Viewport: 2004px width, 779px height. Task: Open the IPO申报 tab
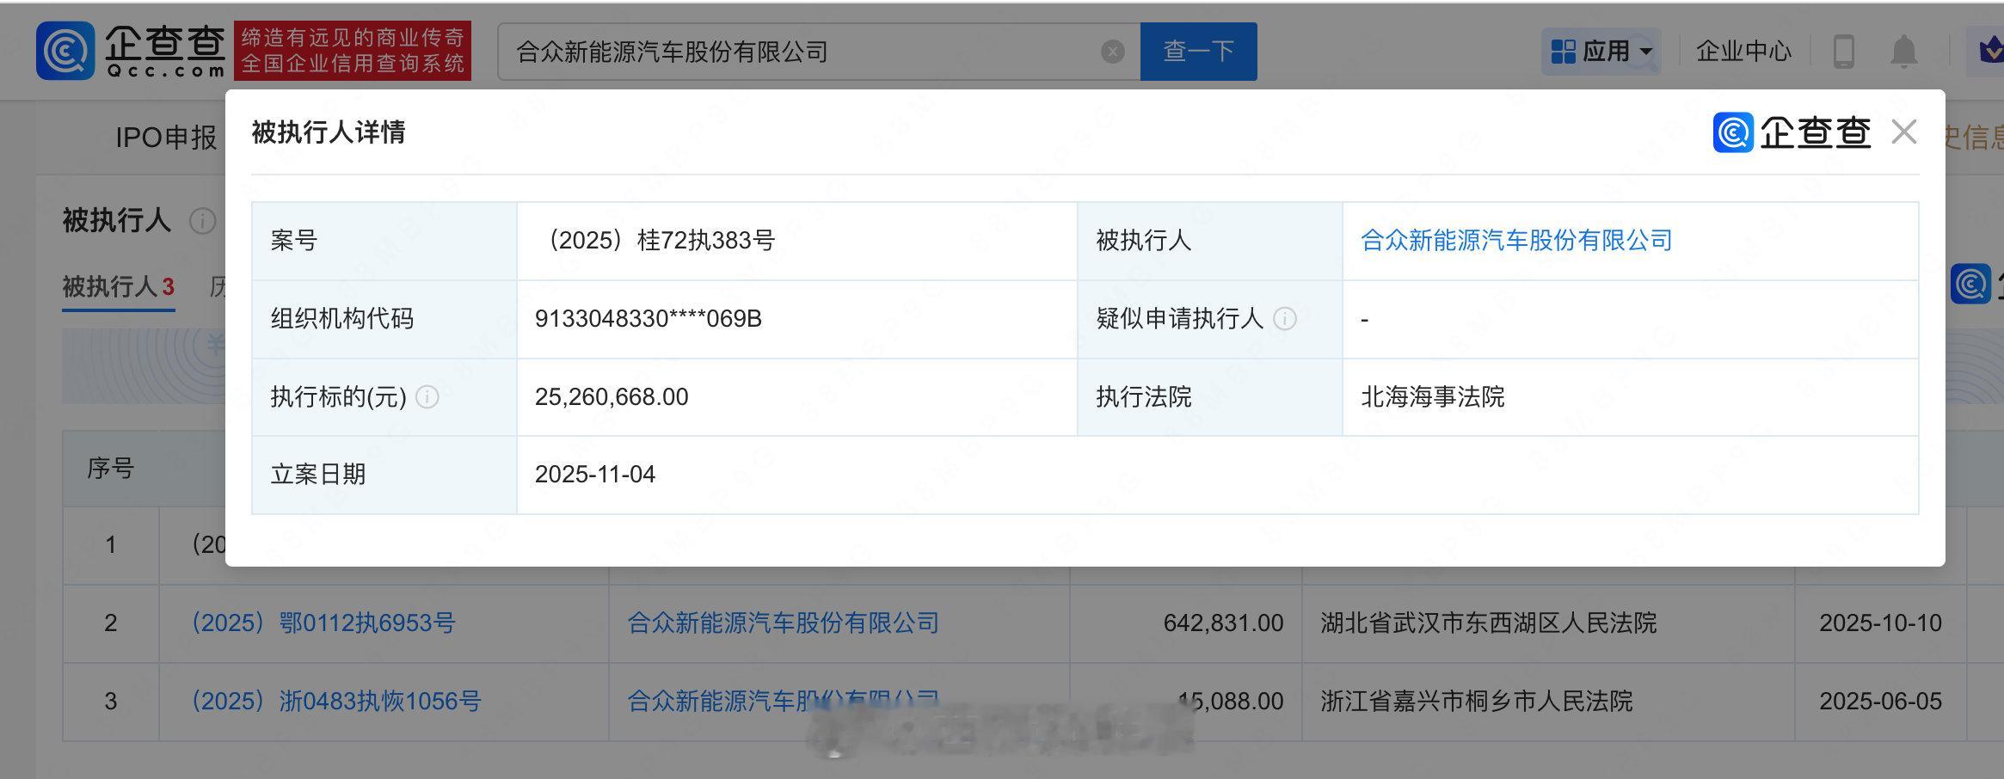[x=166, y=138]
